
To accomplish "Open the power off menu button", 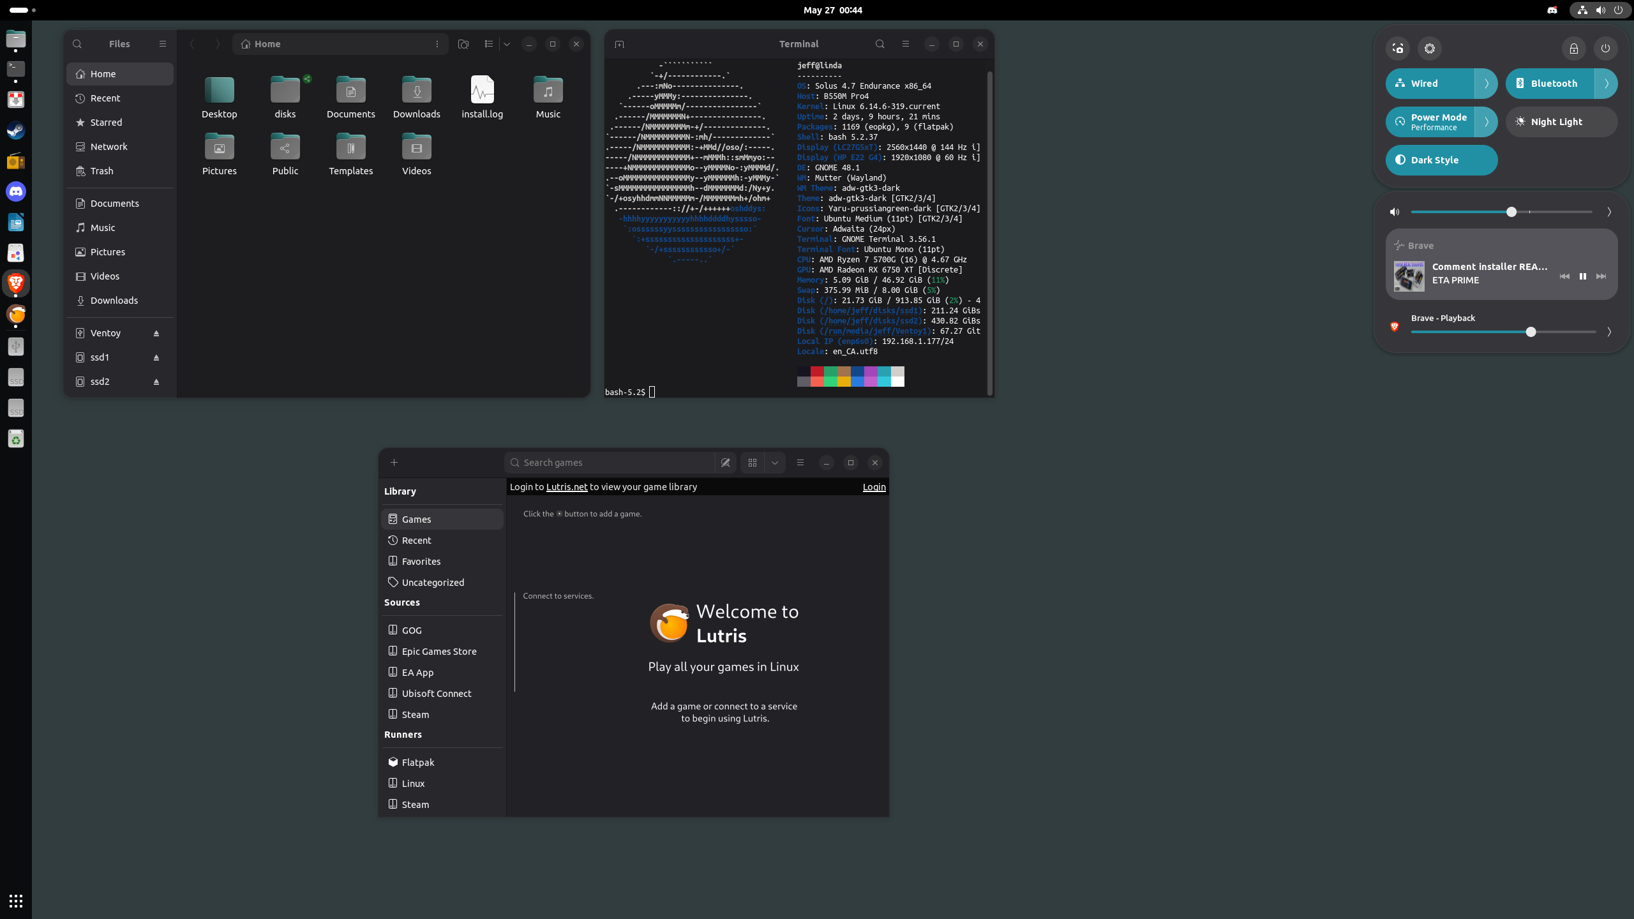I will (x=1606, y=49).
